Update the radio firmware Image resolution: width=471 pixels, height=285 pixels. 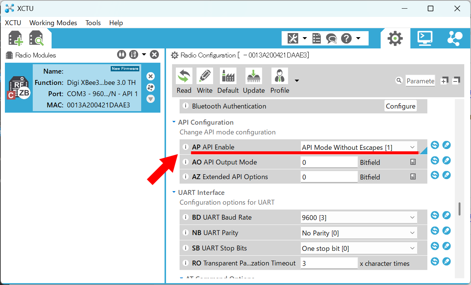(x=254, y=81)
